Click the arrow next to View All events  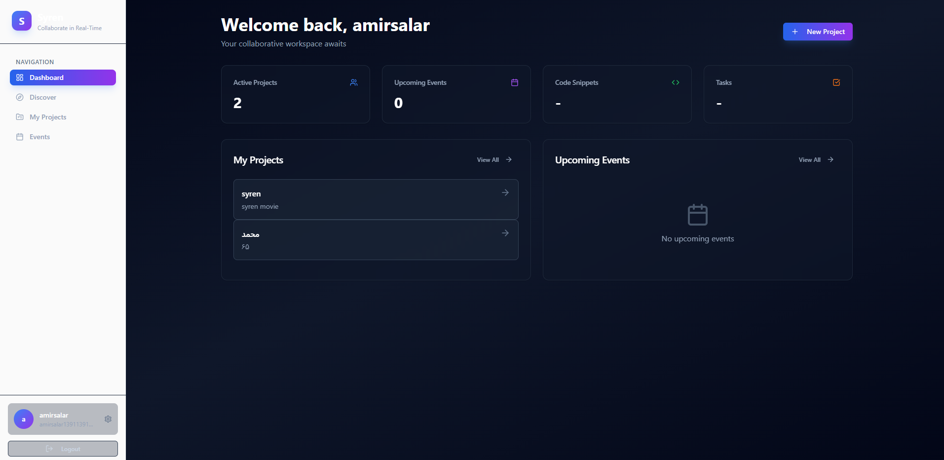tap(831, 159)
